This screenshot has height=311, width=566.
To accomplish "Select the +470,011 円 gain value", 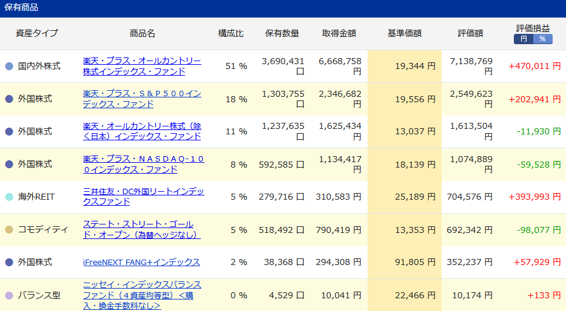I will tap(534, 66).
